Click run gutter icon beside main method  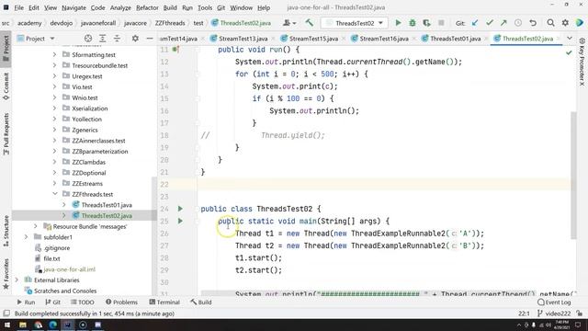point(180,221)
